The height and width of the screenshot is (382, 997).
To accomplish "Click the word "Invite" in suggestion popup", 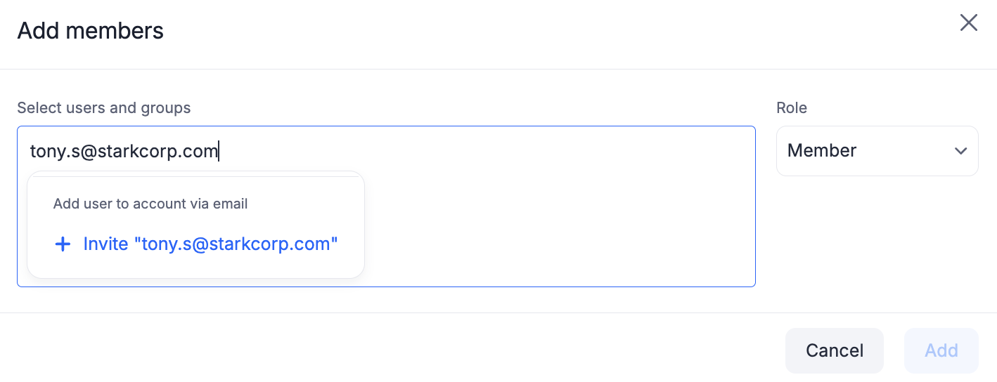I will coord(105,244).
